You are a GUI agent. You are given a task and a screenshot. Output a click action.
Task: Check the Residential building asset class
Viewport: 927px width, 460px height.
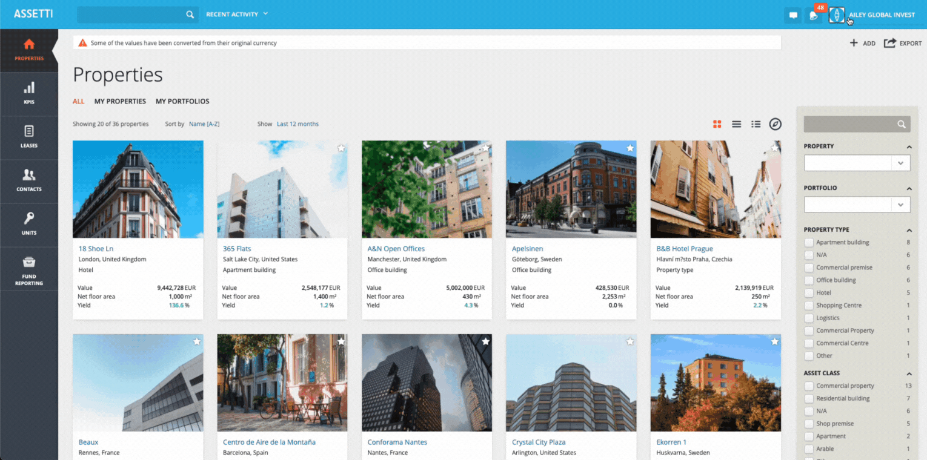tap(809, 398)
